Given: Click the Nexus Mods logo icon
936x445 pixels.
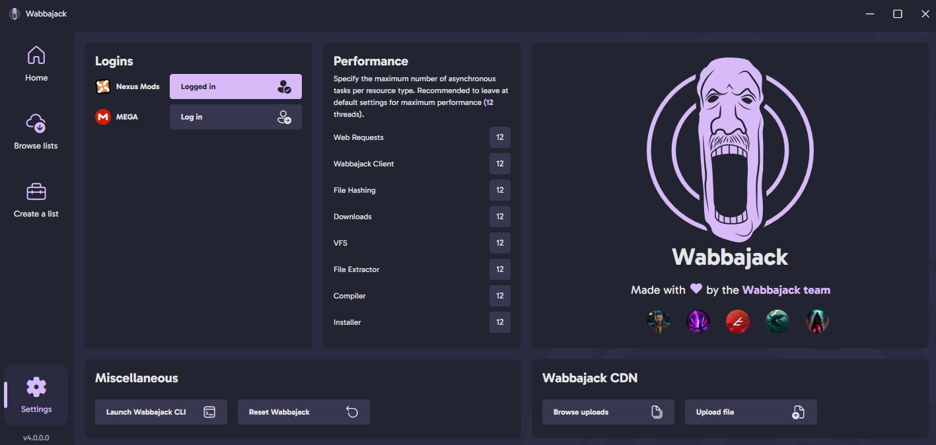Looking at the screenshot, I should (103, 86).
